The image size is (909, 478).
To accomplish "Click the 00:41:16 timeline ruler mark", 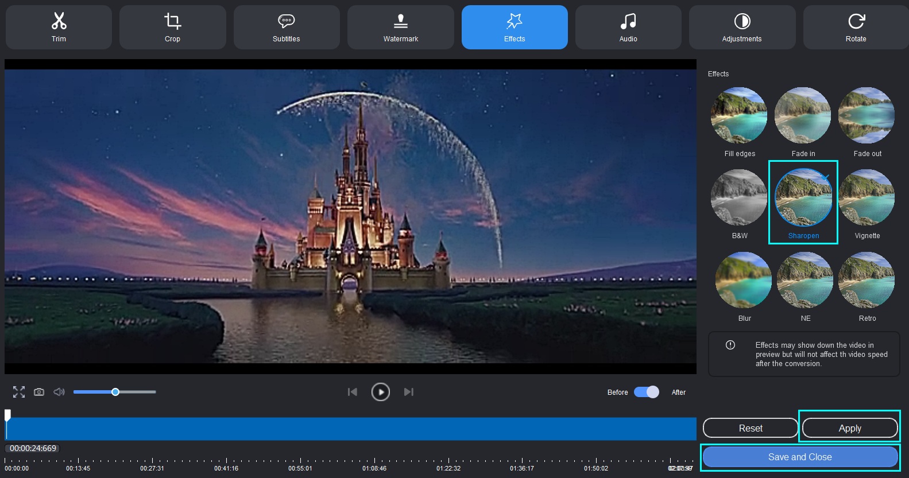I will [226, 468].
